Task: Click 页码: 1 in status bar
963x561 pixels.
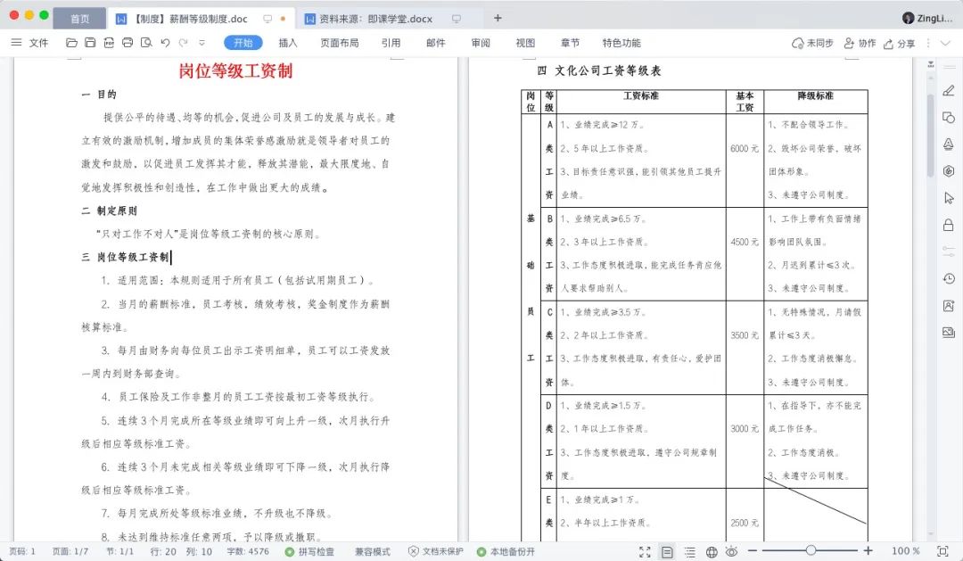Action: tap(22, 552)
